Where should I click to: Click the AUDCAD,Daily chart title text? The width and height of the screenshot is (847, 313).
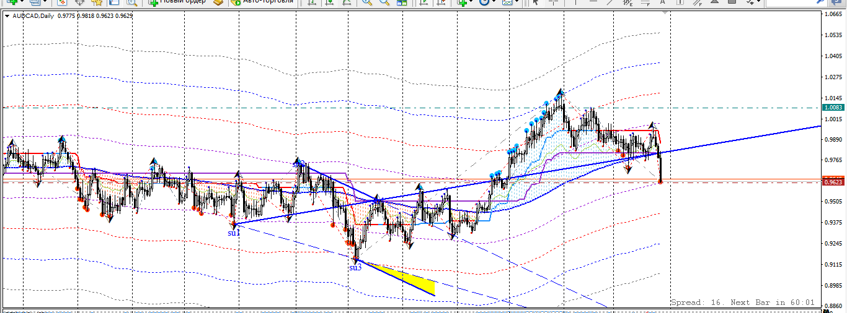(33, 16)
